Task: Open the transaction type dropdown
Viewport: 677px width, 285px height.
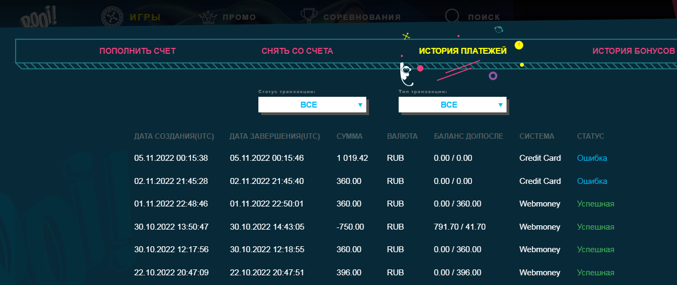Action: pyautogui.click(x=453, y=104)
